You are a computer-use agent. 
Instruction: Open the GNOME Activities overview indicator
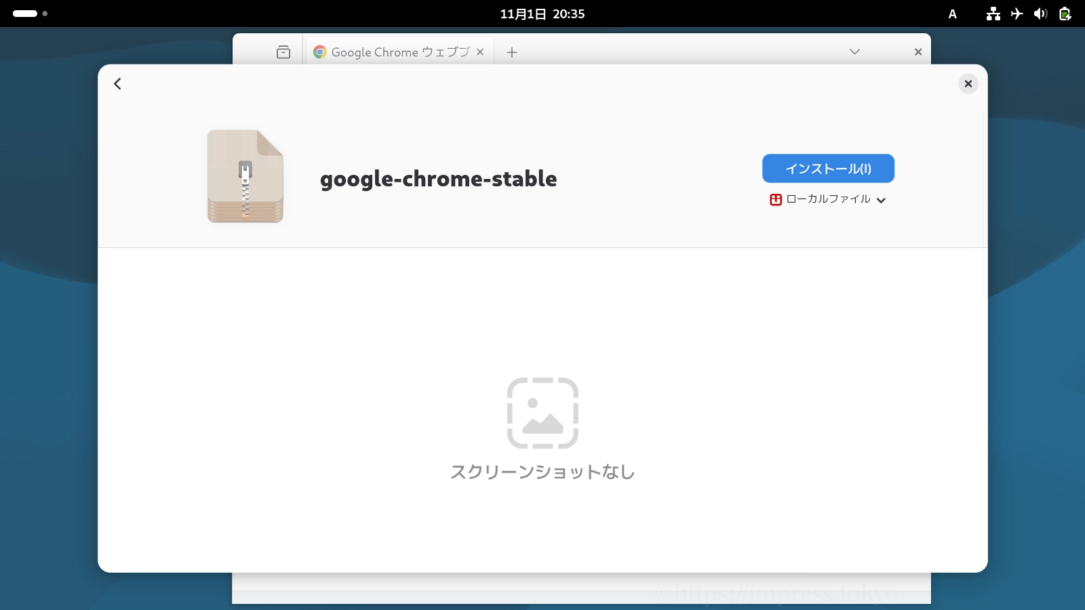pyautogui.click(x=30, y=14)
